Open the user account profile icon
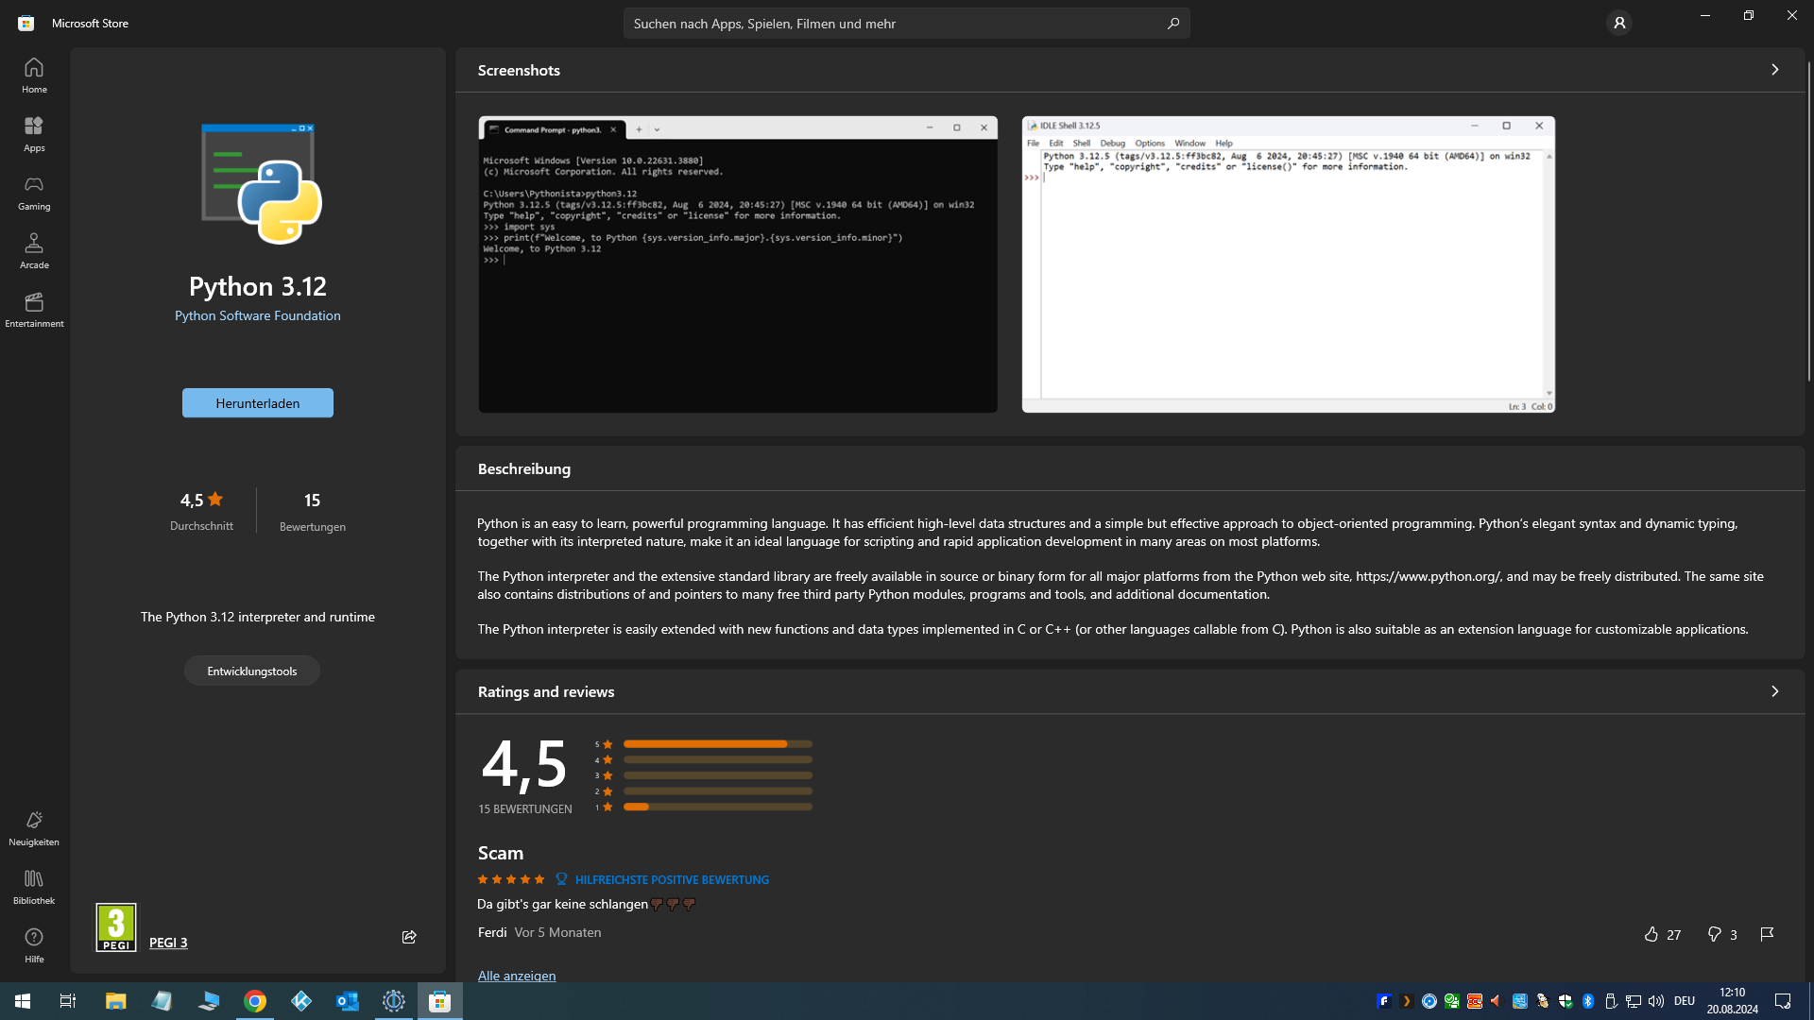This screenshot has height=1020, width=1814. (x=1619, y=23)
